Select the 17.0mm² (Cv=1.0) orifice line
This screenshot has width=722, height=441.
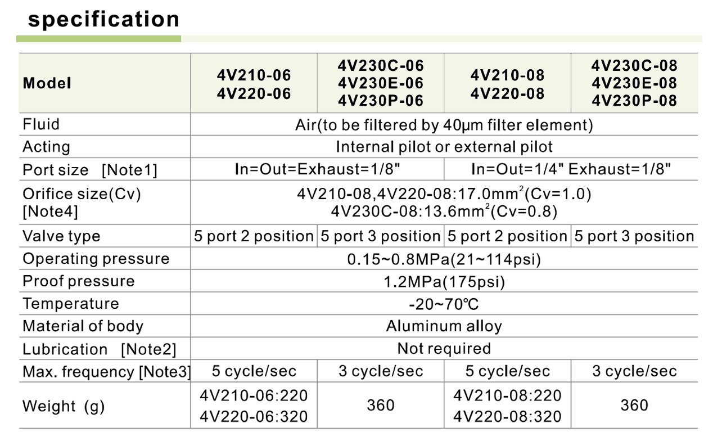(444, 195)
